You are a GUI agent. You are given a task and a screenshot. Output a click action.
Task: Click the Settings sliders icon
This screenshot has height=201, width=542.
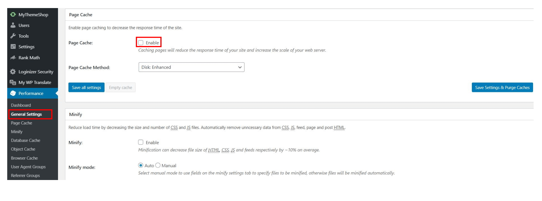(x=13, y=47)
